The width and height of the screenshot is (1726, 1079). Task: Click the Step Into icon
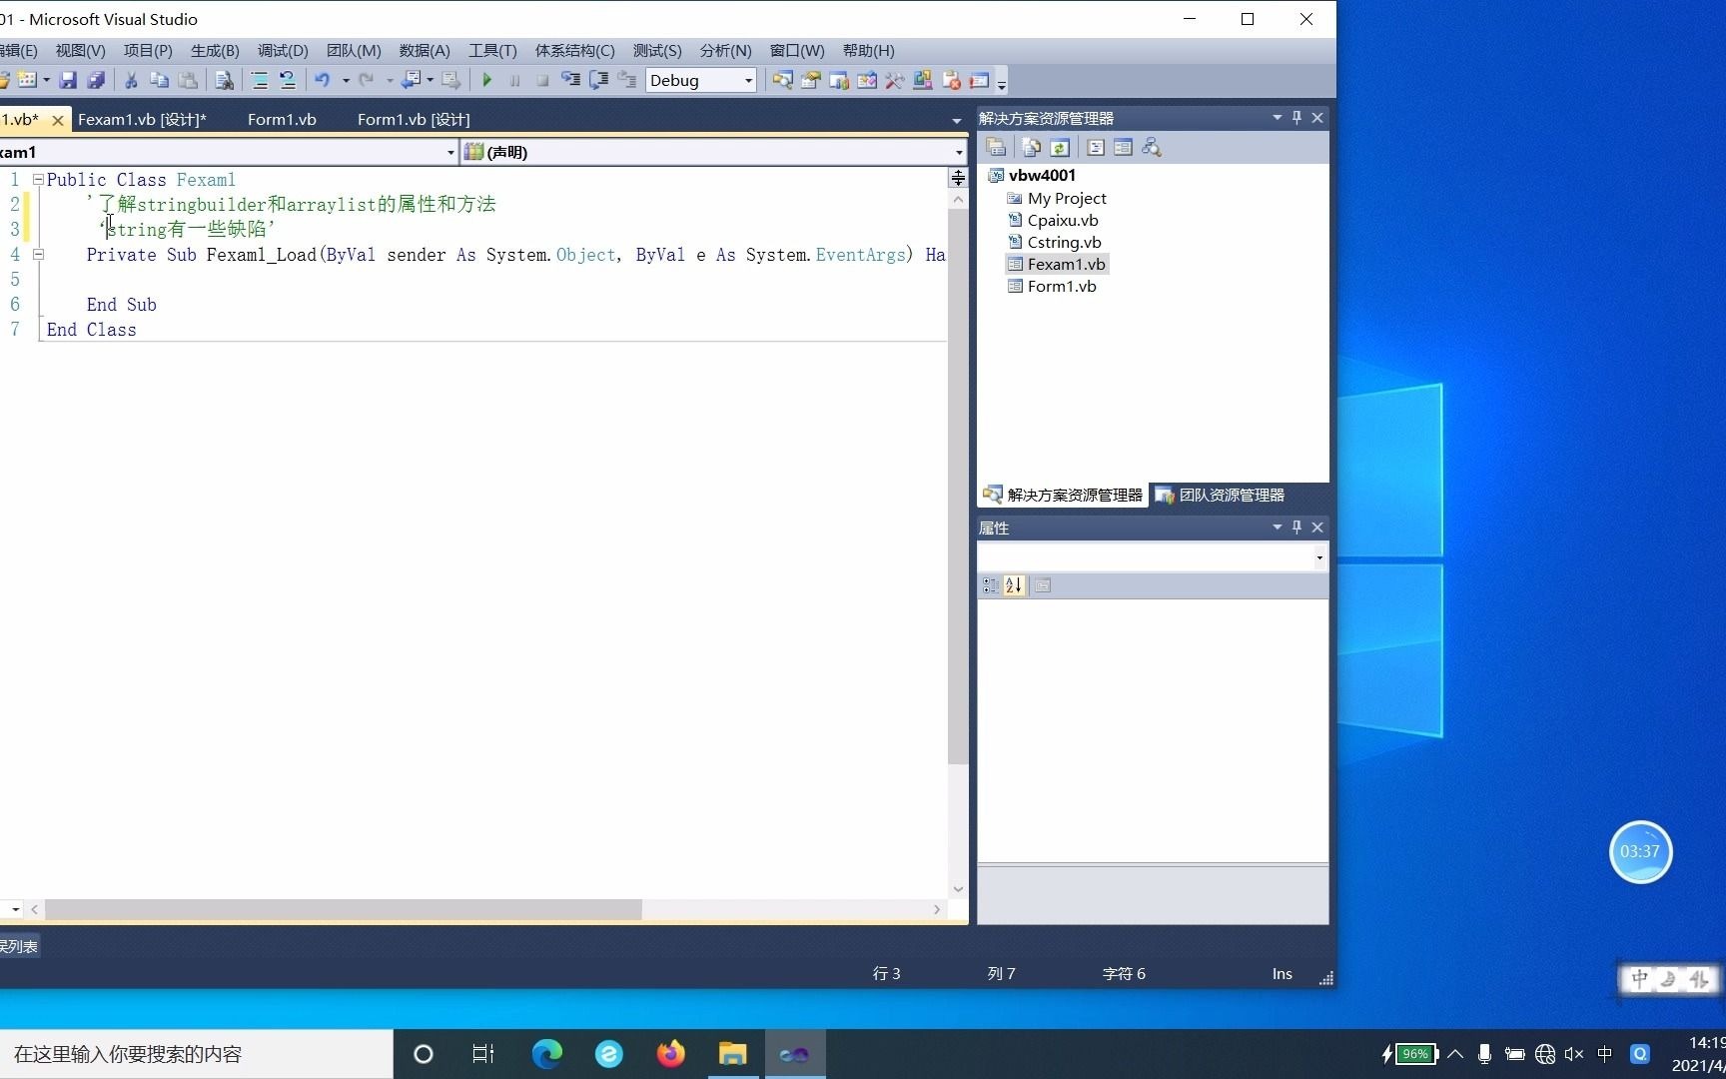click(571, 80)
